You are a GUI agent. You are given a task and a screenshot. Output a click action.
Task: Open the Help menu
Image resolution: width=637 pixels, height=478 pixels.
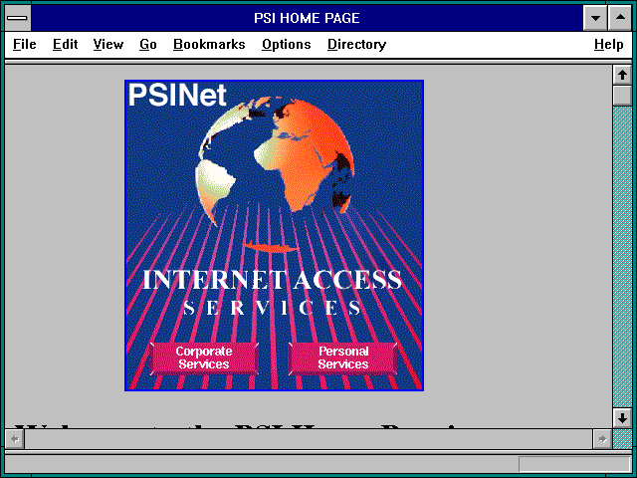(x=608, y=44)
